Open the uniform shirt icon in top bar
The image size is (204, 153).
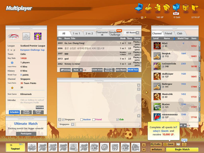click(167, 8)
